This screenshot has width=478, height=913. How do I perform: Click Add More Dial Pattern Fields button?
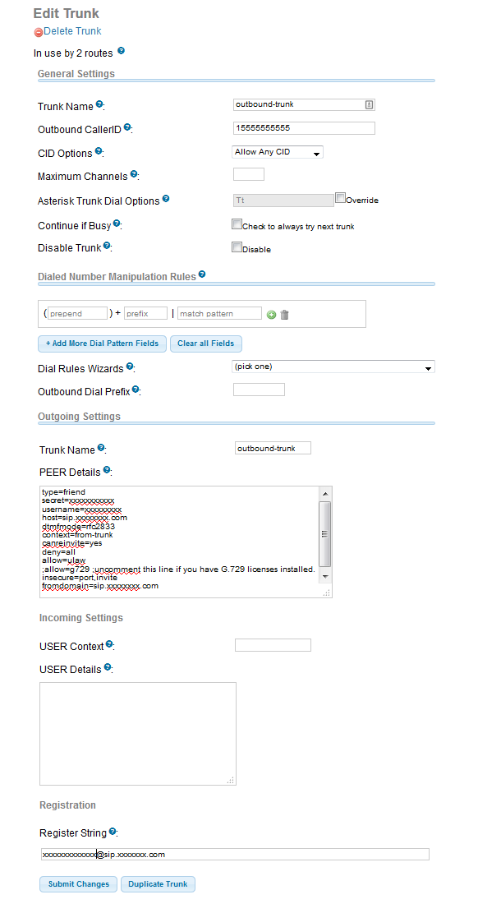[x=102, y=344]
